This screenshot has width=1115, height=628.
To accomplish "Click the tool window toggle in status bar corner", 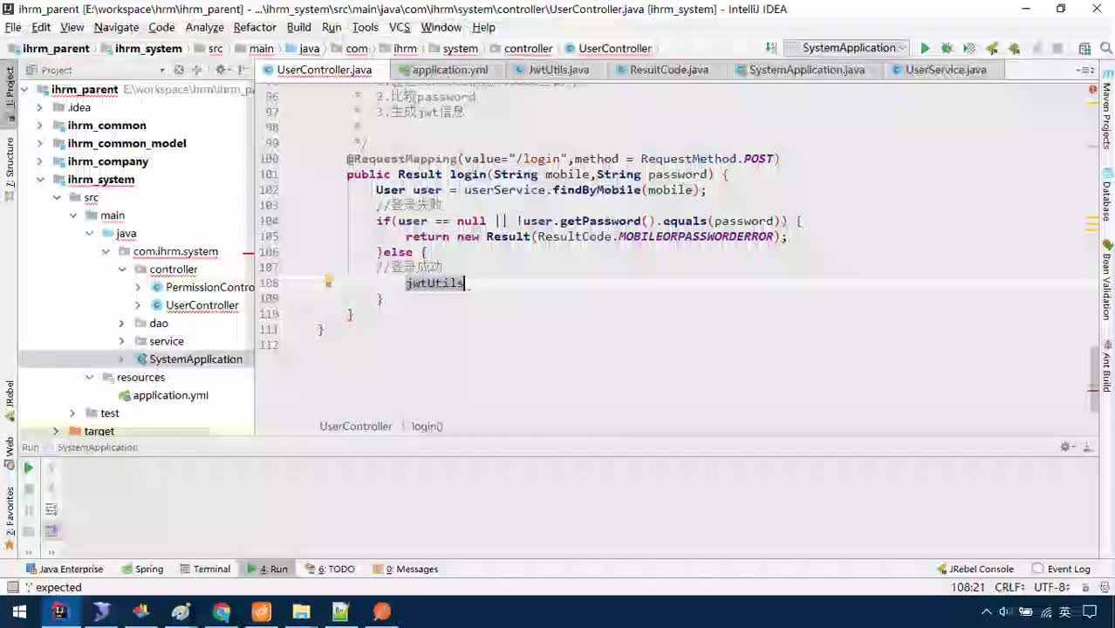I will coord(12,588).
